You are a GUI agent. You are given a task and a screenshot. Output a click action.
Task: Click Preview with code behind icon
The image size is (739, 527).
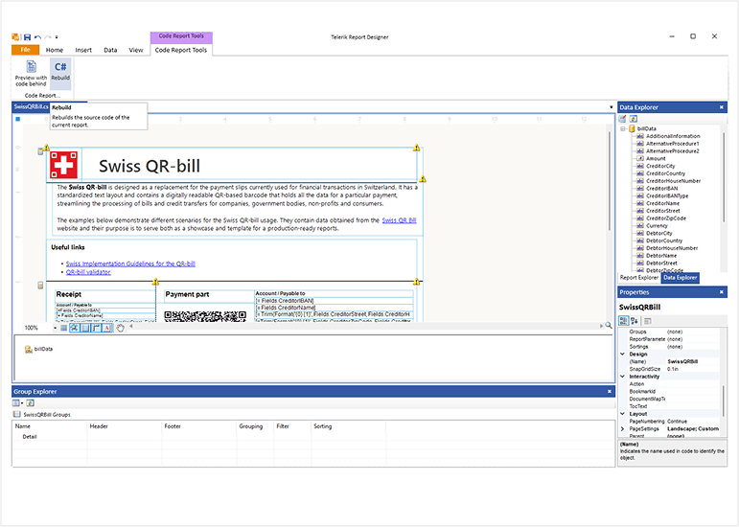click(31, 72)
